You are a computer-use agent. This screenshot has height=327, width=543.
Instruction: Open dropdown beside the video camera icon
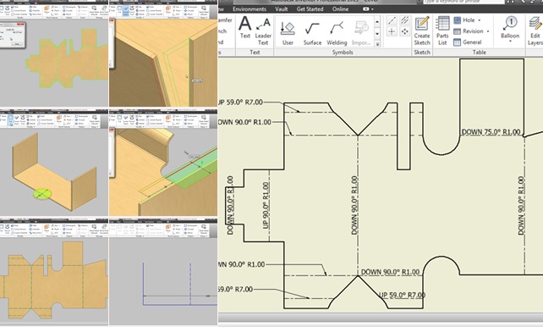[372, 9]
